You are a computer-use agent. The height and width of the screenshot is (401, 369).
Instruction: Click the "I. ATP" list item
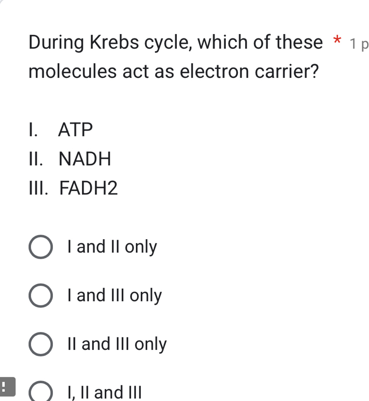tap(61, 129)
